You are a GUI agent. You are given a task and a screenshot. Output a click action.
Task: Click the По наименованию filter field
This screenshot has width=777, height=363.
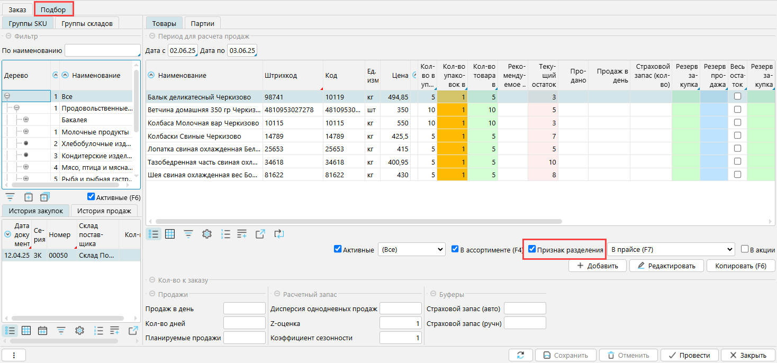coord(102,51)
